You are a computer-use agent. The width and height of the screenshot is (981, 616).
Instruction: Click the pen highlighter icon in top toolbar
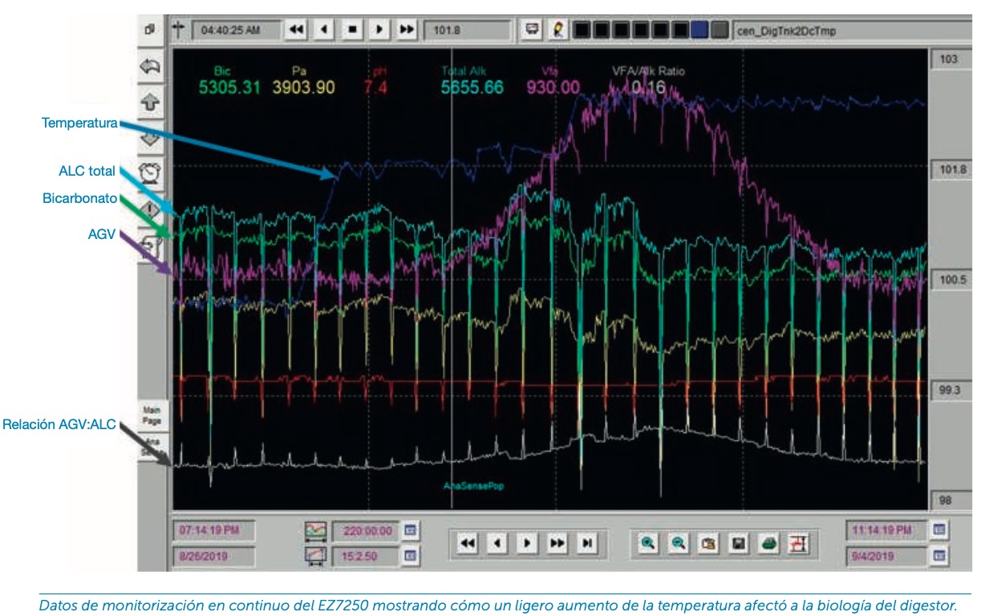click(559, 30)
